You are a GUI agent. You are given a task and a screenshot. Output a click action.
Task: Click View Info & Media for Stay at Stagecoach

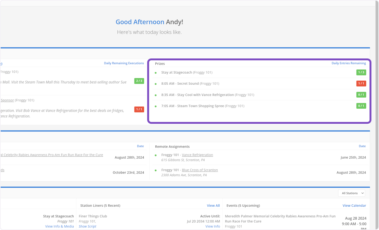59,226
